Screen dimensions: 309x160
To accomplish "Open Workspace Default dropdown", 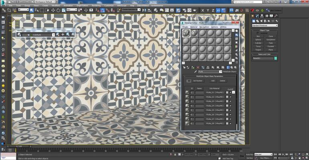I will coord(45,2).
